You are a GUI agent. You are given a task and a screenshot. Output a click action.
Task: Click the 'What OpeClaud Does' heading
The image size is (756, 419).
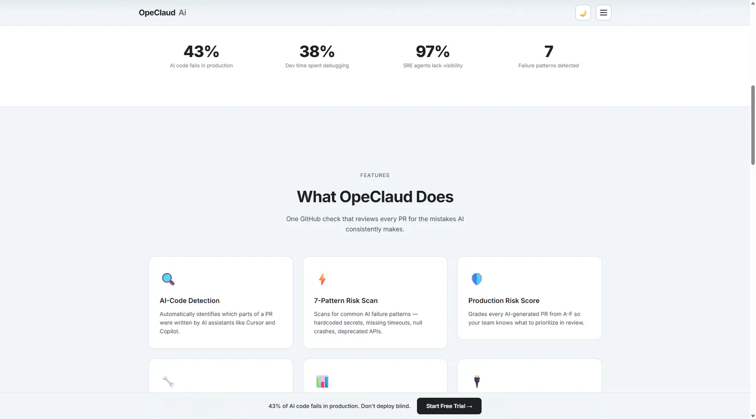coord(375,196)
